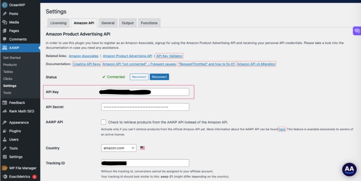Open Amazon API "not connected" causes link

[139, 64]
